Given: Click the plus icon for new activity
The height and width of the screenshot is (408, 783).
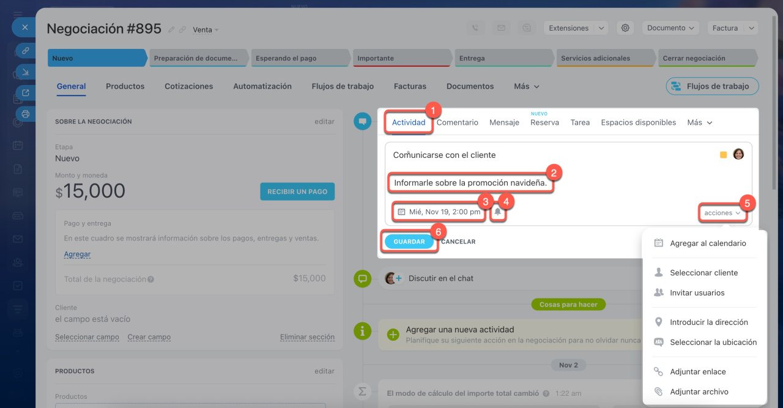Looking at the screenshot, I should coord(393,335).
